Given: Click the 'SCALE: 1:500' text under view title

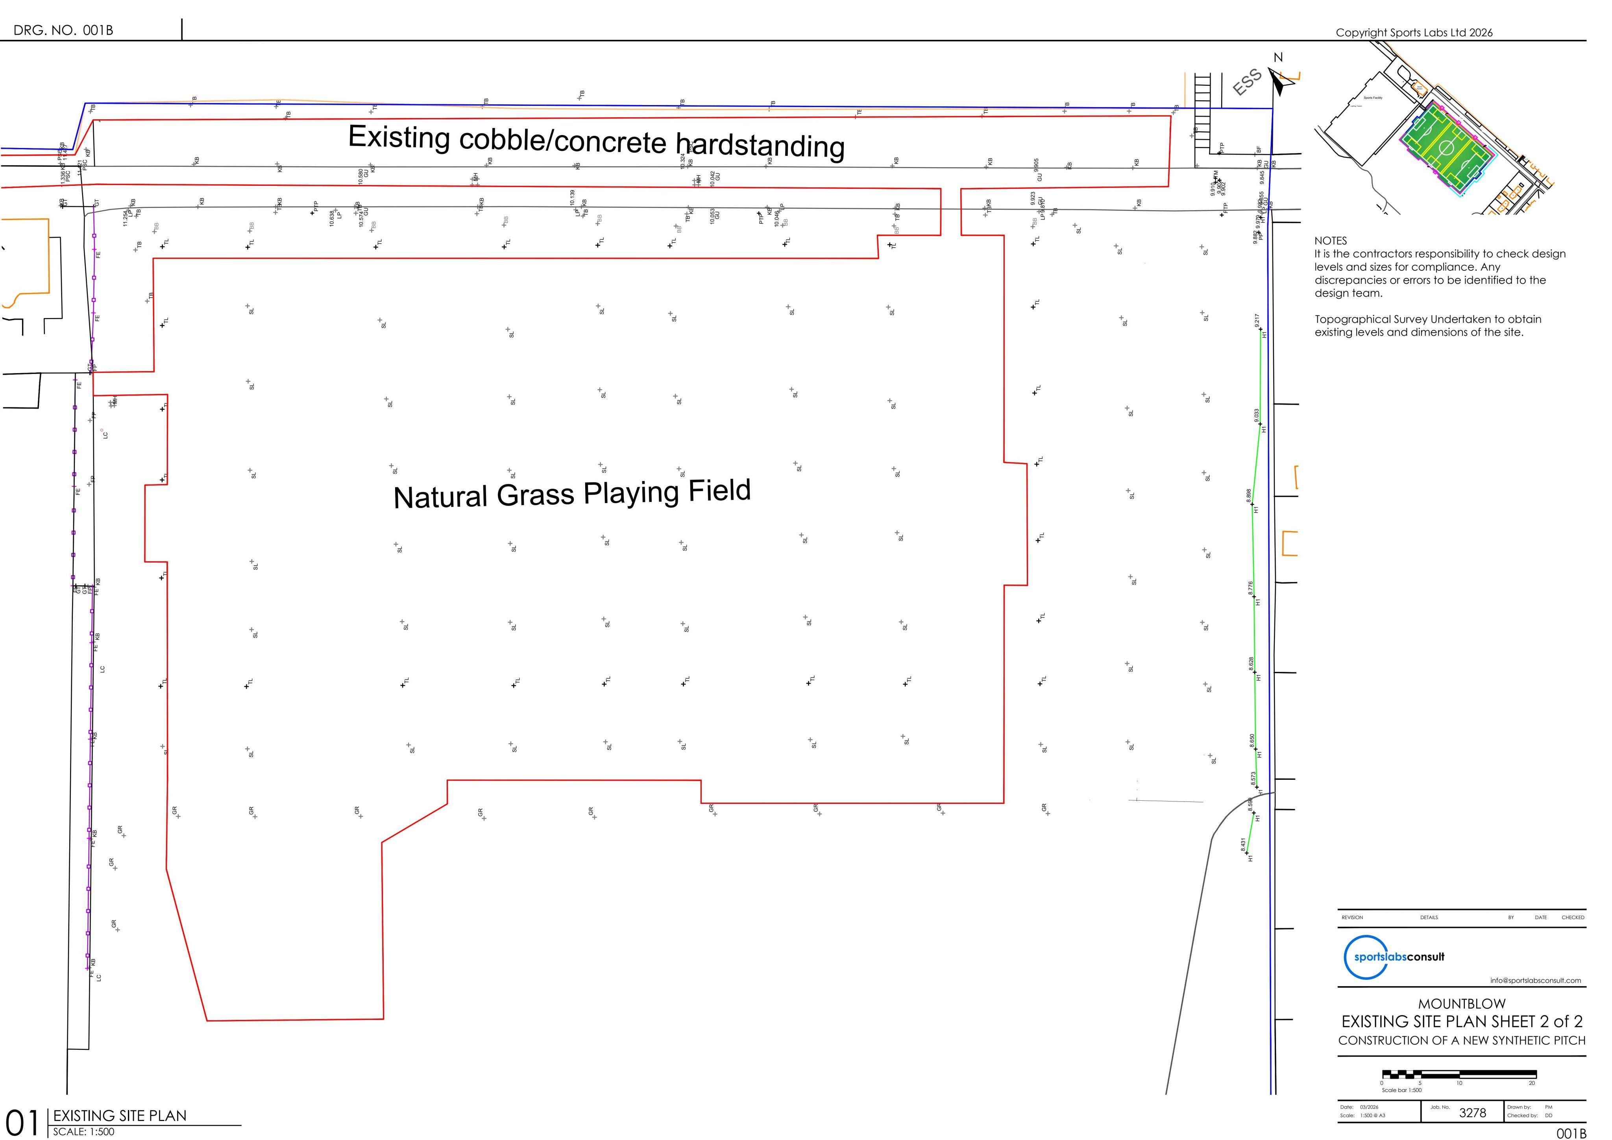Looking at the screenshot, I should (83, 1132).
